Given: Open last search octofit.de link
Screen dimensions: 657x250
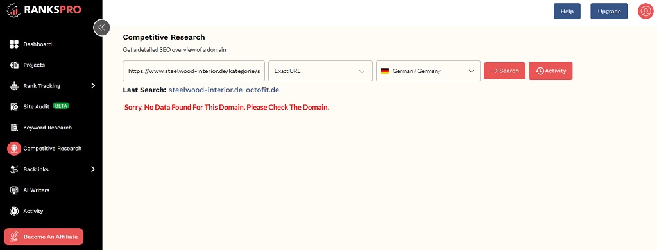Looking at the screenshot, I should [x=262, y=90].
